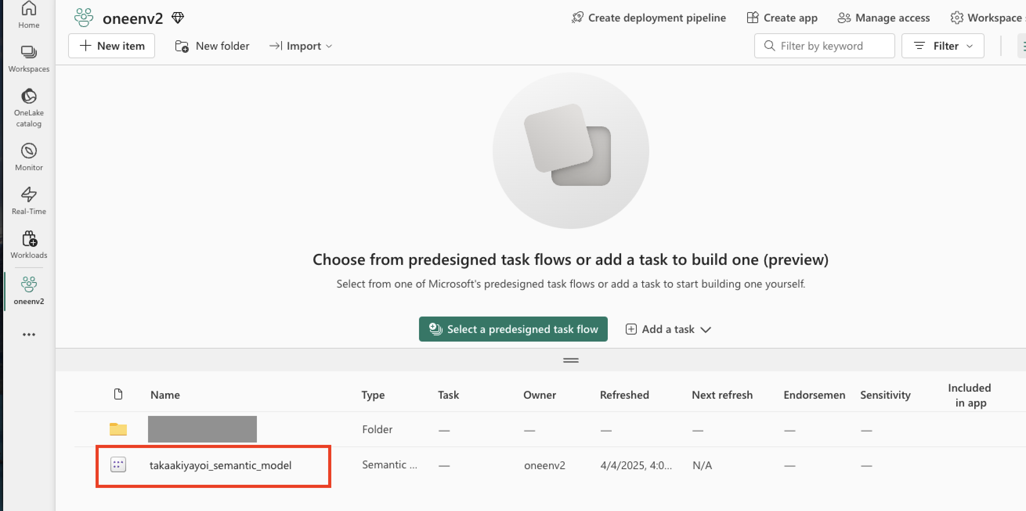Open Home in left sidebar
This screenshot has width=1026, height=511.
pos(29,14)
